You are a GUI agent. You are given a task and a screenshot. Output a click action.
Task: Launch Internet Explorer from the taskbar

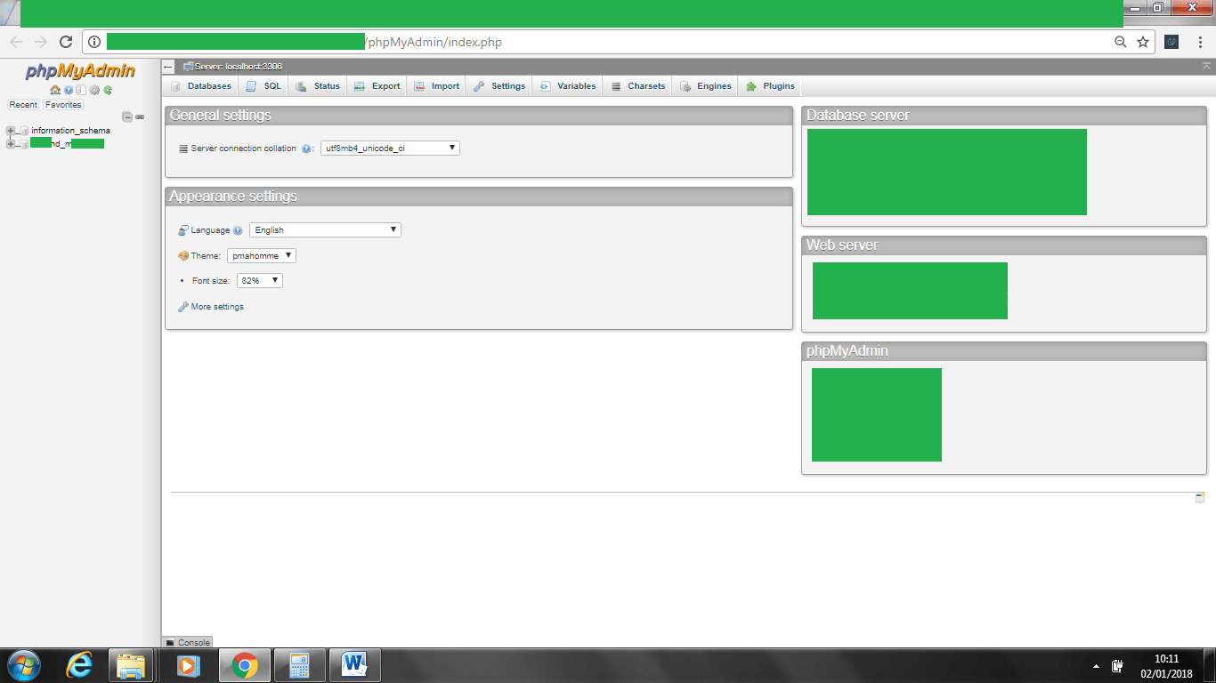click(80, 665)
